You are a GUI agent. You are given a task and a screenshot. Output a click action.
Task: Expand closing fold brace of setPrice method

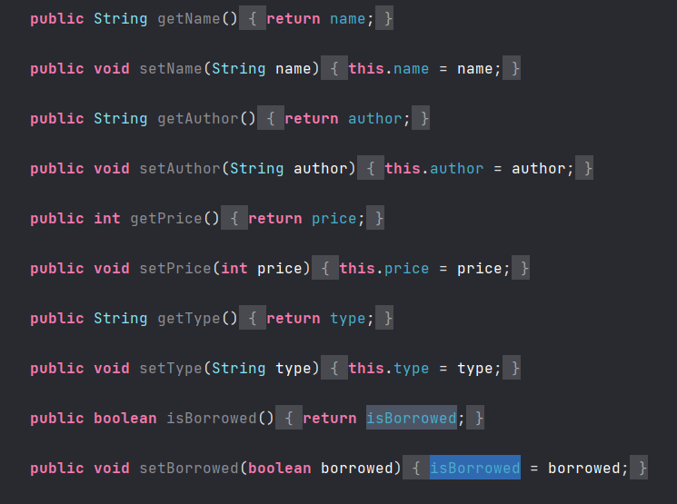coord(521,269)
